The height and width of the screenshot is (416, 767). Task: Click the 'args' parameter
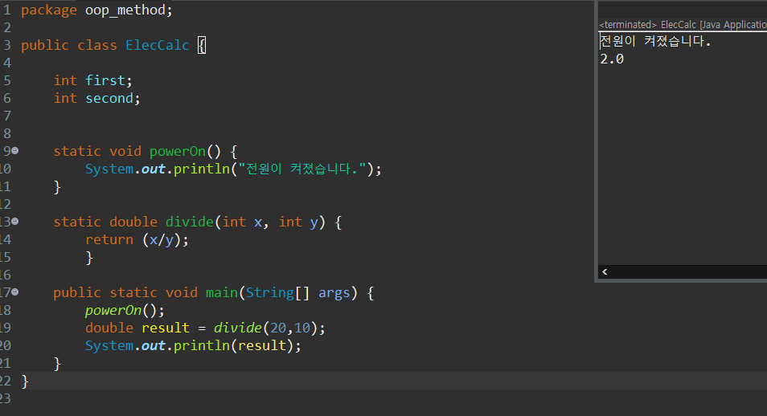334,292
